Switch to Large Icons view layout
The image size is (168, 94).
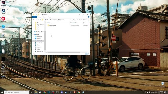(x=88, y=54)
